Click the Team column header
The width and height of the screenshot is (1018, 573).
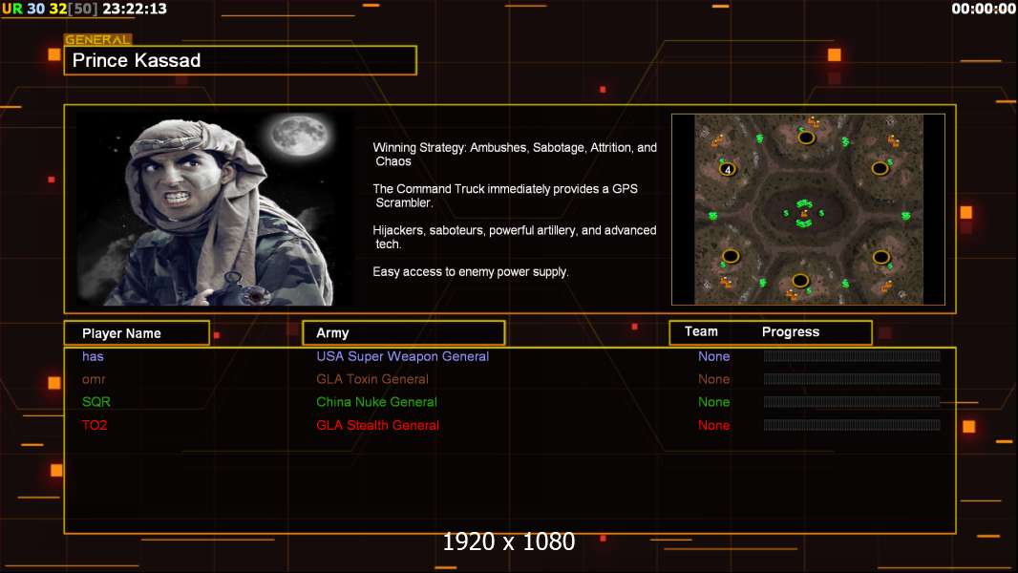(701, 331)
